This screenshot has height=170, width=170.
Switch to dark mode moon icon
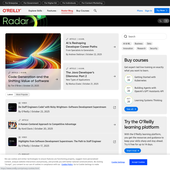[161, 21]
